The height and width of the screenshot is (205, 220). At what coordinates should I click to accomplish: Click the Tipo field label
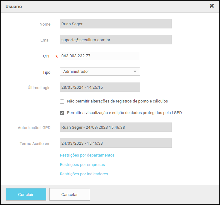tap(46, 72)
